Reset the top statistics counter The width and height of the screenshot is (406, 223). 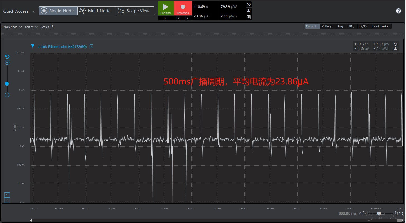point(248,5)
